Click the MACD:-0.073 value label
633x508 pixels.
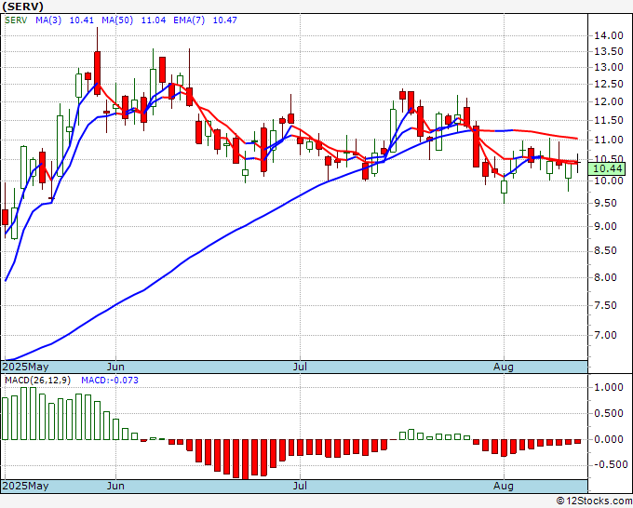click(110, 381)
